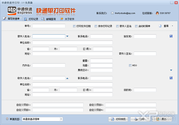Click the QQ penguin customer service icon
179x125 pixels.
[x=157, y=13]
